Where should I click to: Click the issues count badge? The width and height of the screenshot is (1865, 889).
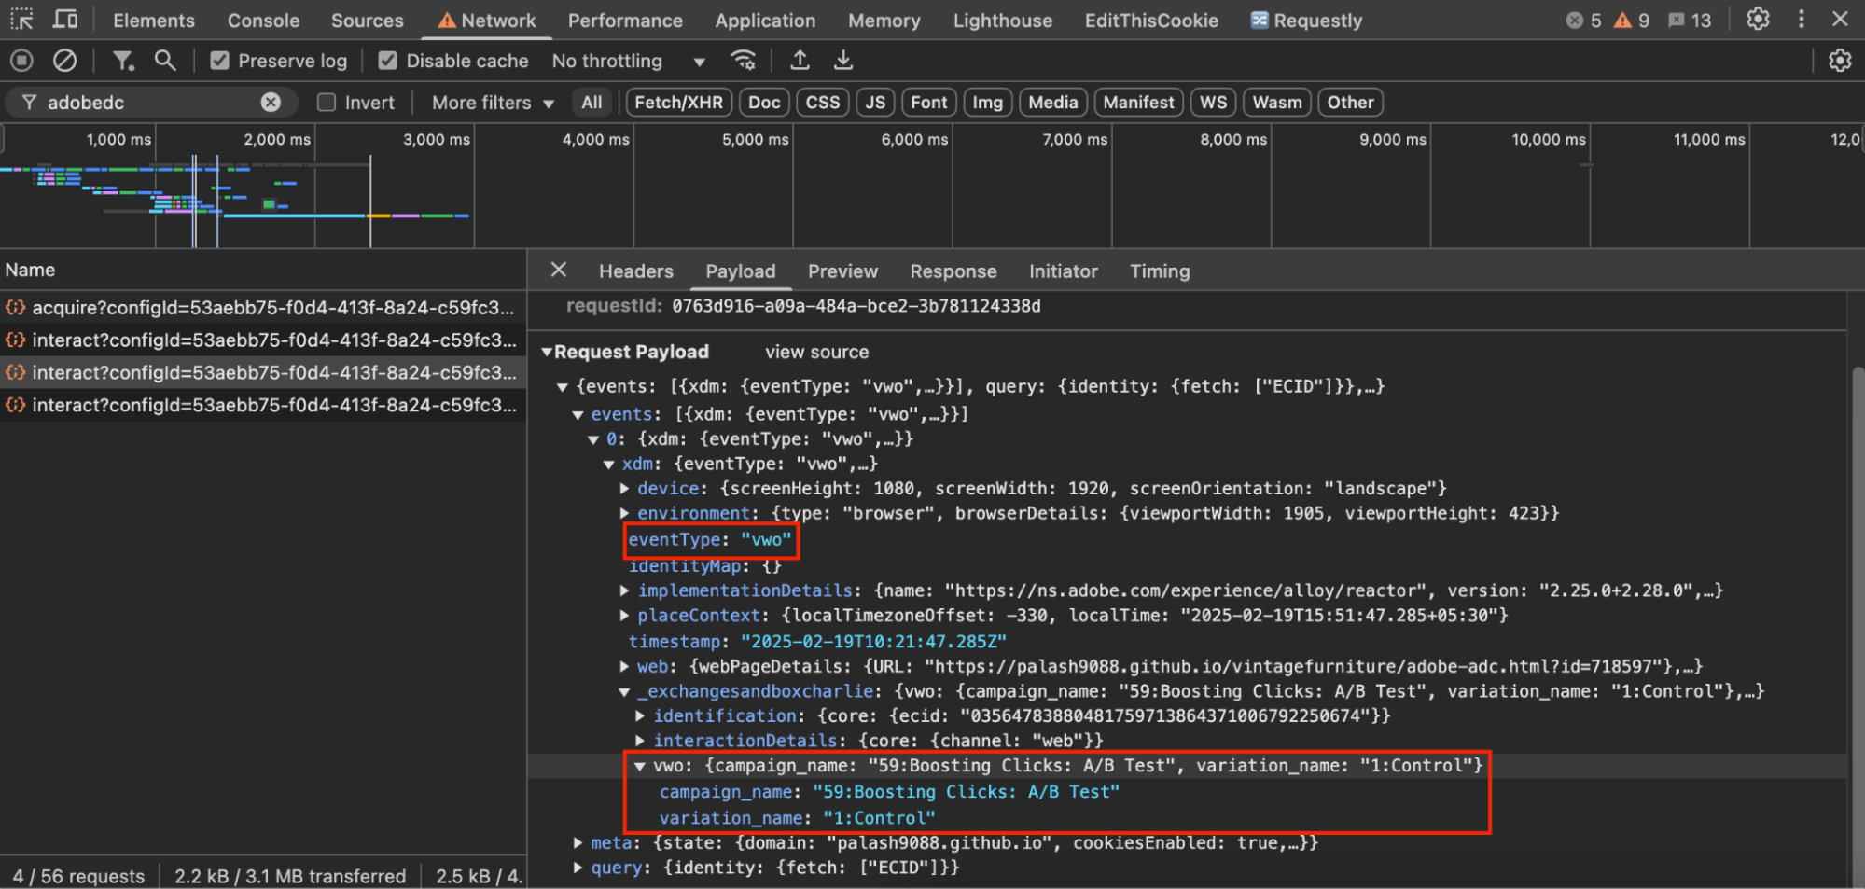[1690, 21]
